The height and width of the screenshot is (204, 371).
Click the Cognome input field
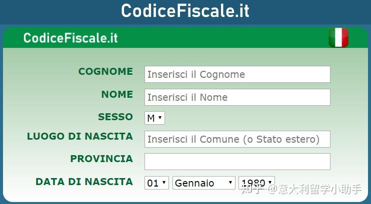tap(237, 74)
